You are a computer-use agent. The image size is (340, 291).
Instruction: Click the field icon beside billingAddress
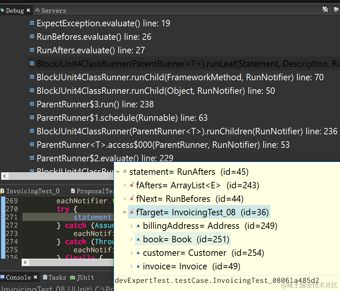(138, 226)
